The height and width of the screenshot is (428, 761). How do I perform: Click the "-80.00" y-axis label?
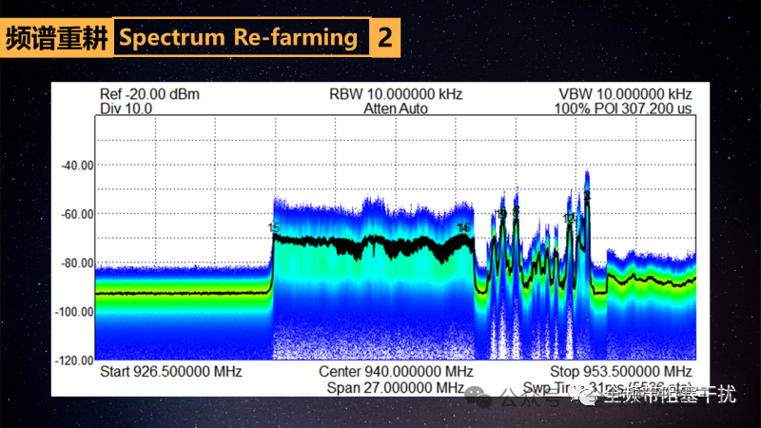(x=77, y=263)
